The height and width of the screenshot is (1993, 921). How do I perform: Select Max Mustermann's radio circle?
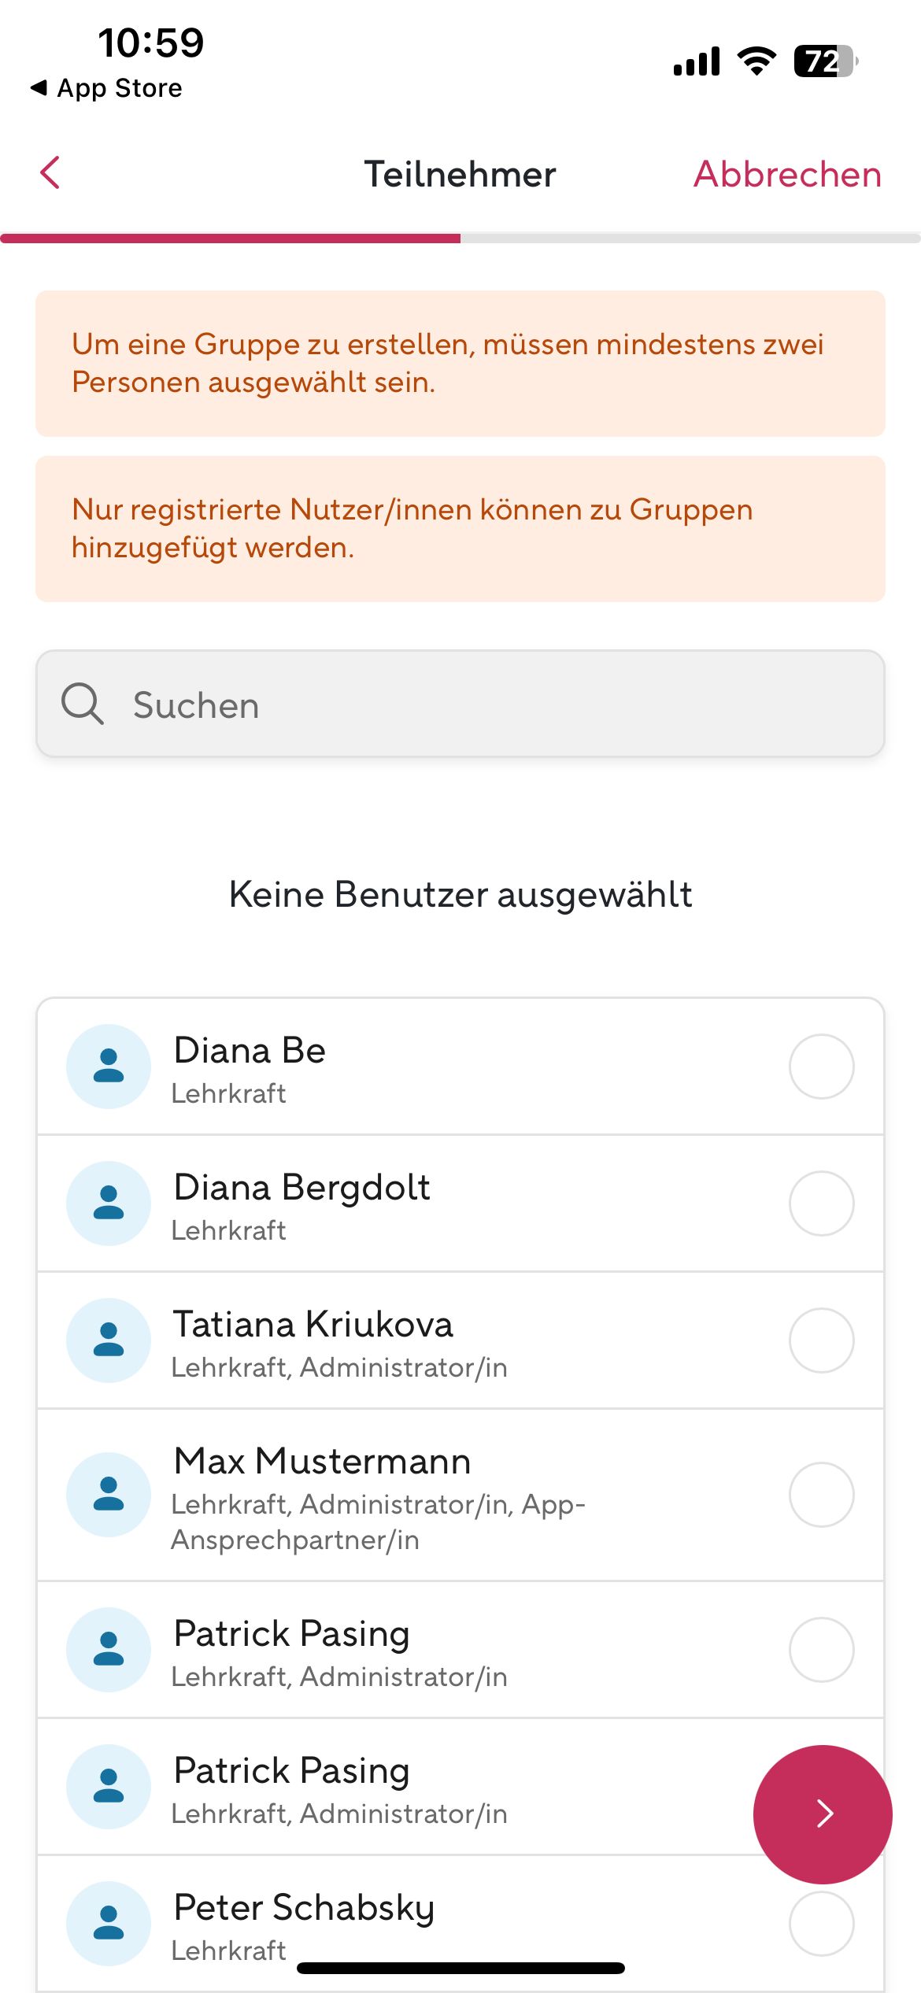tap(821, 1495)
